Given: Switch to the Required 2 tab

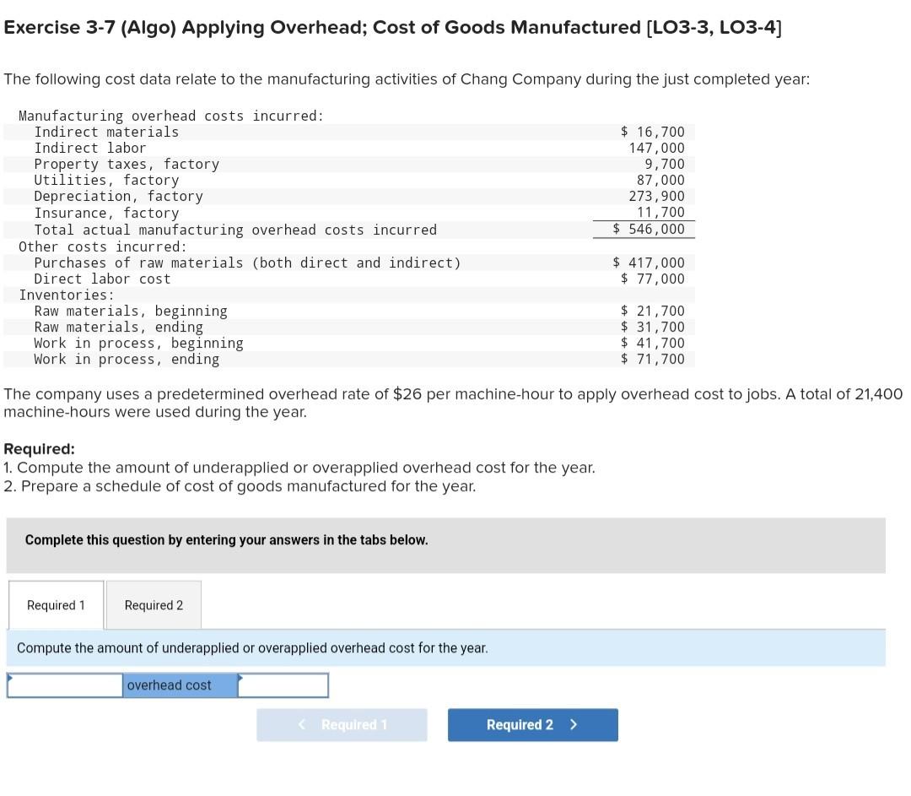Looking at the screenshot, I should (x=153, y=604).
